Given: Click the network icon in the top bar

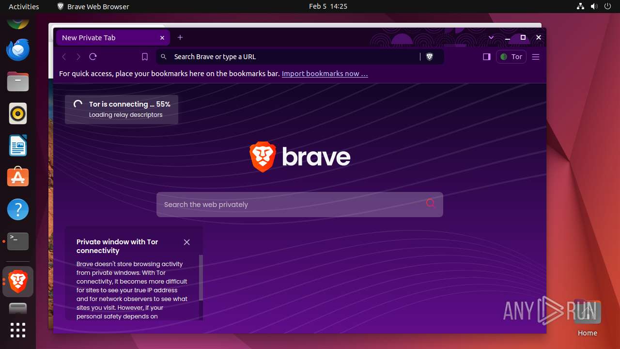Looking at the screenshot, I should (581, 6).
